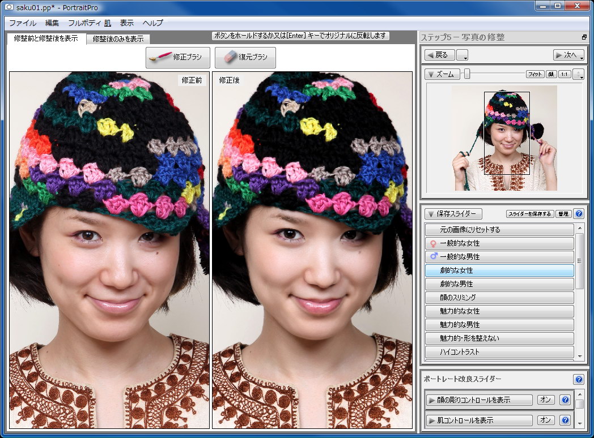Select the 修正ブラシ touch-up brush tool
Viewport: 594px width, 438px height.
pos(177,58)
